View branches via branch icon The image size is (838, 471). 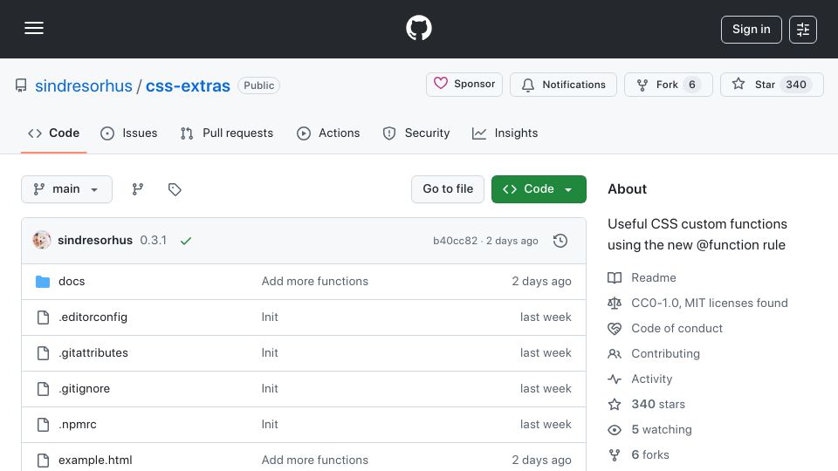tap(138, 189)
